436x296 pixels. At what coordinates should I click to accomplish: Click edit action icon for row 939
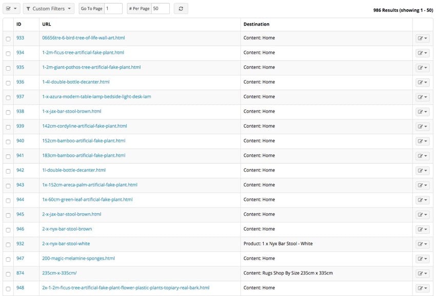pos(422,126)
